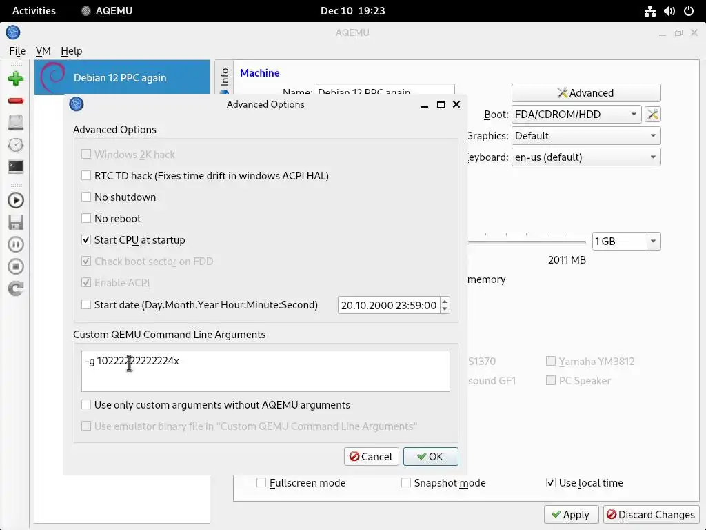This screenshot has width=706, height=530.
Task: Click the floppy save VM state icon
Action: click(x=16, y=222)
